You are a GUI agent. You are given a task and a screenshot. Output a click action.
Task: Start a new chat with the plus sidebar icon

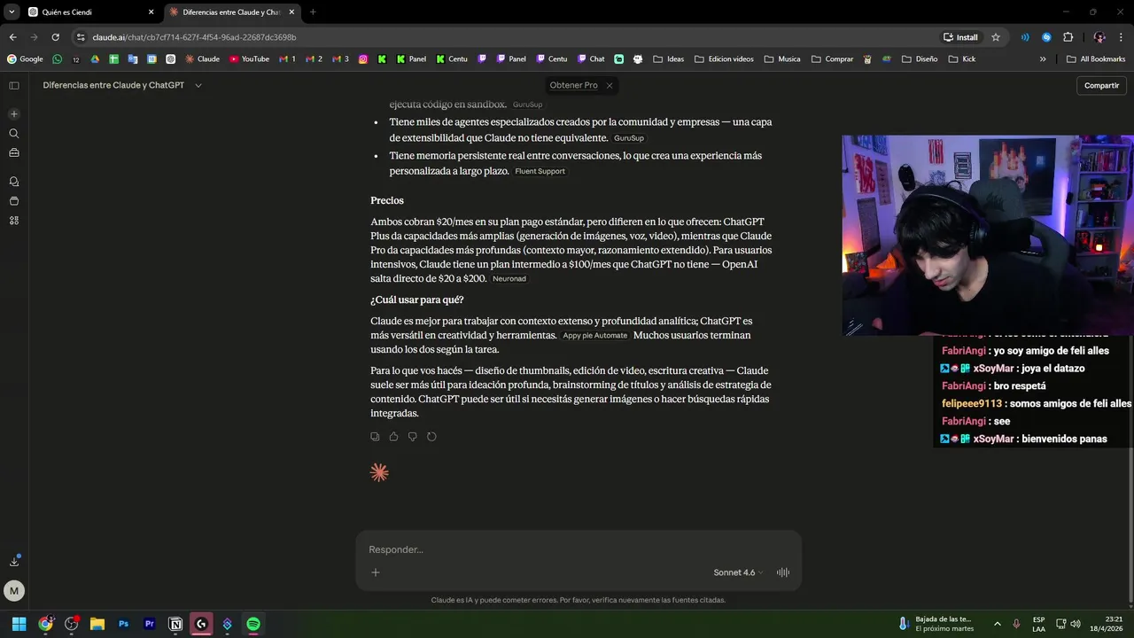coord(14,114)
